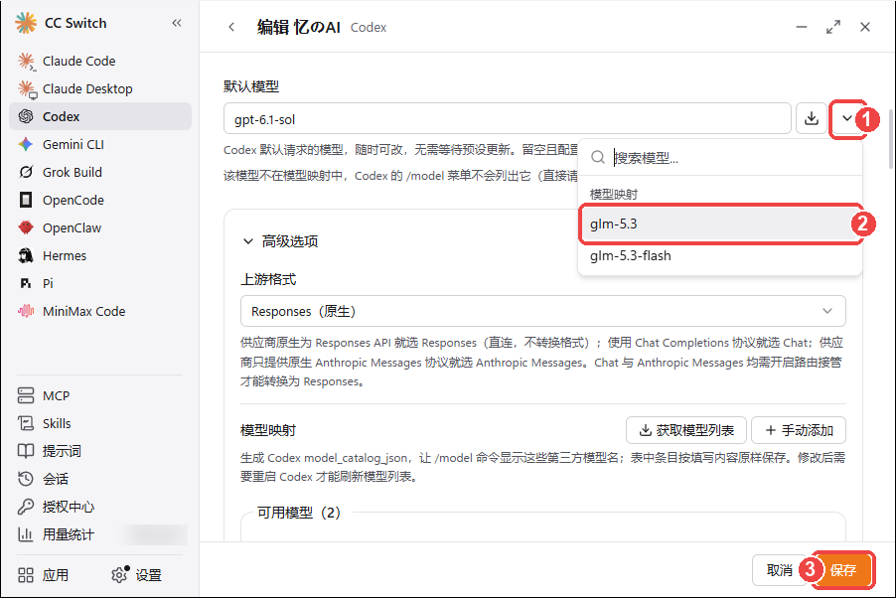The width and height of the screenshot is (896, 598).
Task: Collapse the sidebar with double-chevron icon
Action: 177,23
